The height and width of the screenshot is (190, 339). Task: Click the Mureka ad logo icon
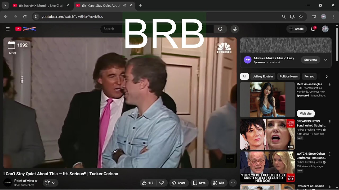coord(248,60)
